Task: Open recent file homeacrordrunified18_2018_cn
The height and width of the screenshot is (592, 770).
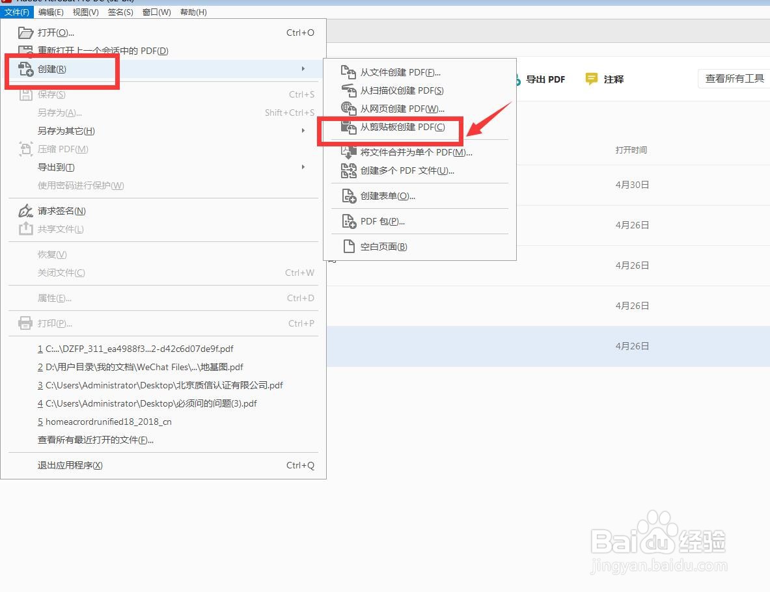Action: 163,422
